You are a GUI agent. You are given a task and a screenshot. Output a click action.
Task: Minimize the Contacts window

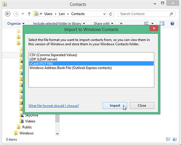pos(155,4)
